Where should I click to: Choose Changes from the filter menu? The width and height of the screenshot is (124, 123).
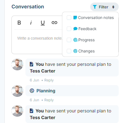[86, 51]
